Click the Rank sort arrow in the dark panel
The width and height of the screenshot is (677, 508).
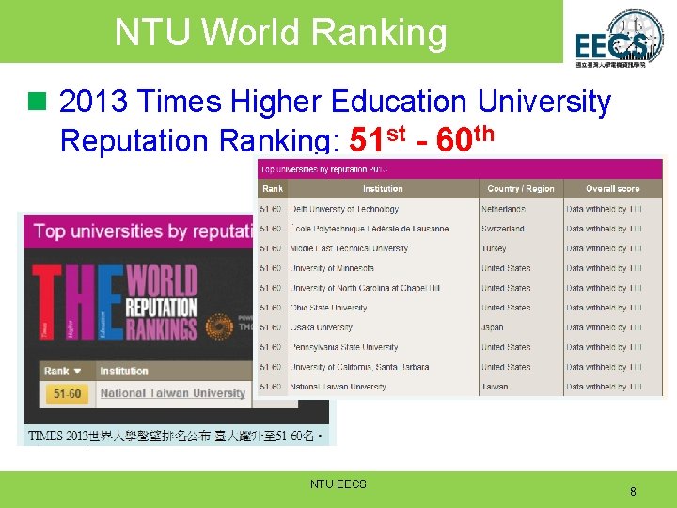pyautogui.click(x=78, y=371)
